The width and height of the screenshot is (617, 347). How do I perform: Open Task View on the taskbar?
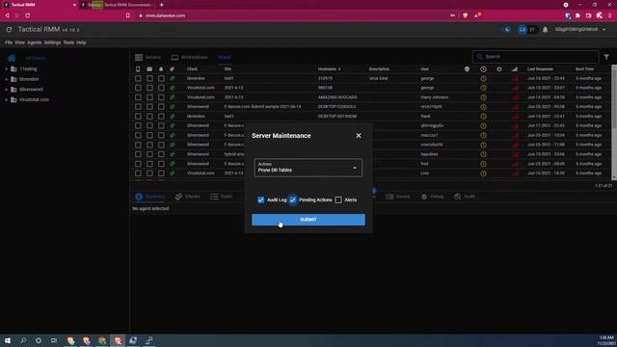[54, 340]
